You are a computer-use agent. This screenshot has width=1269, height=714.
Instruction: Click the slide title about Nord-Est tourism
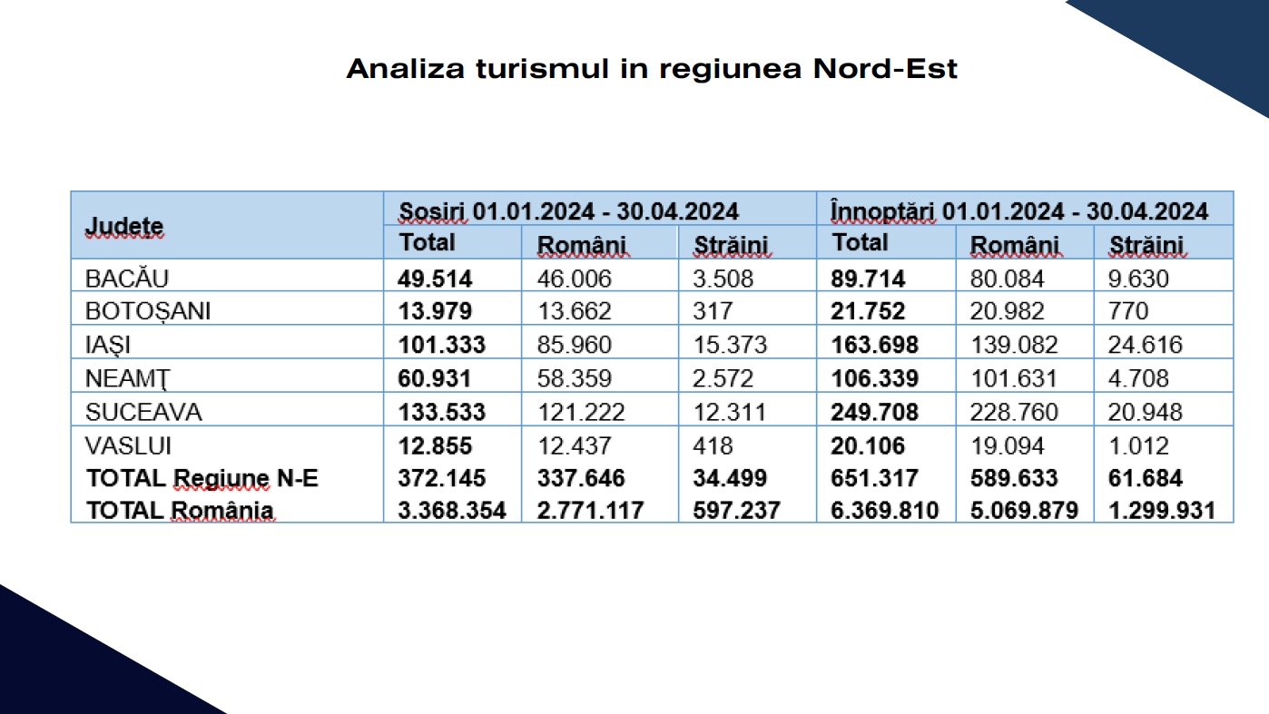pyautogui.click(x=652, y=69)
